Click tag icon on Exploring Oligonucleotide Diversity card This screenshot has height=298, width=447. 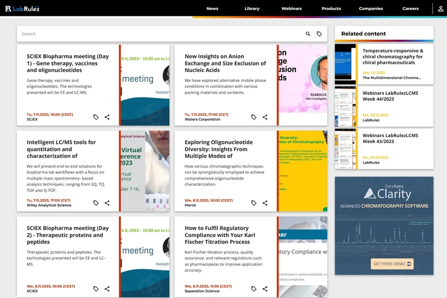254,203
